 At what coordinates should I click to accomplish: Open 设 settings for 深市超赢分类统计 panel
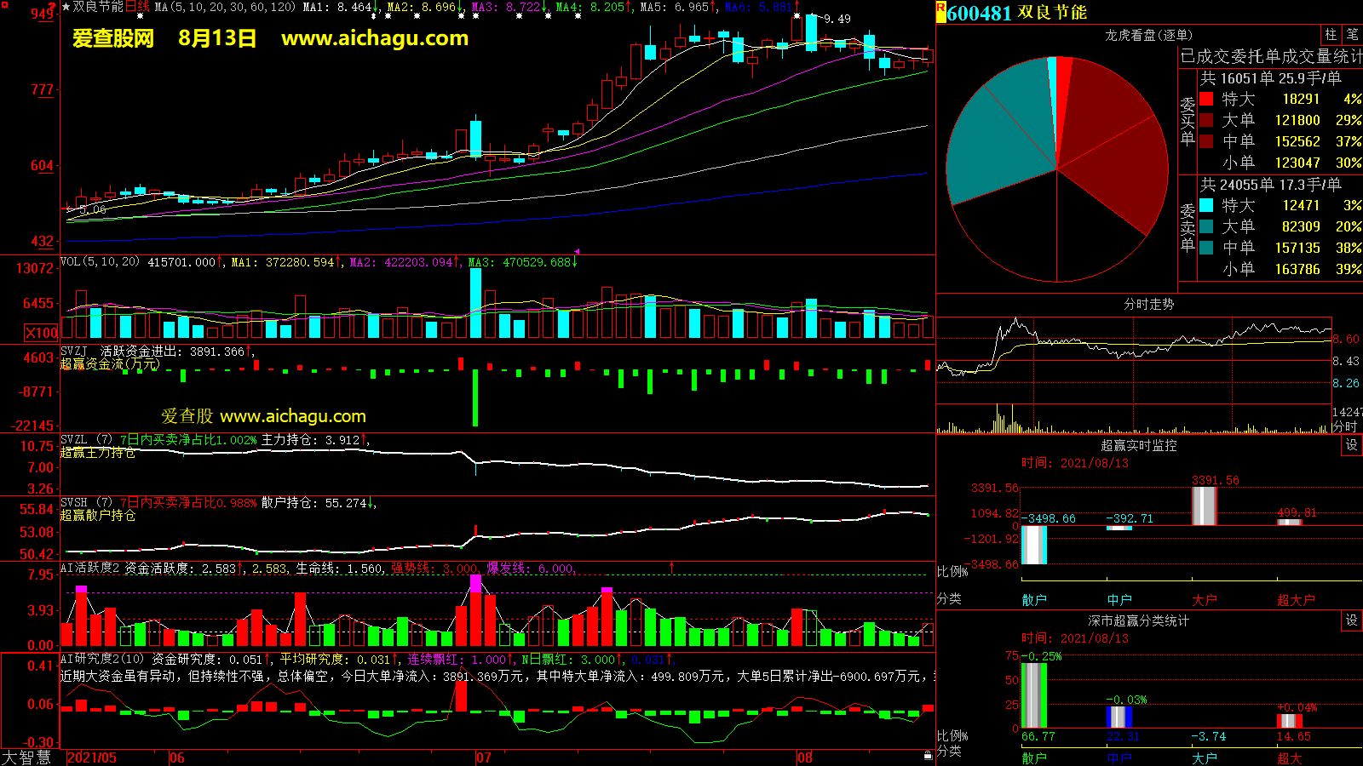click(1352, 620)
